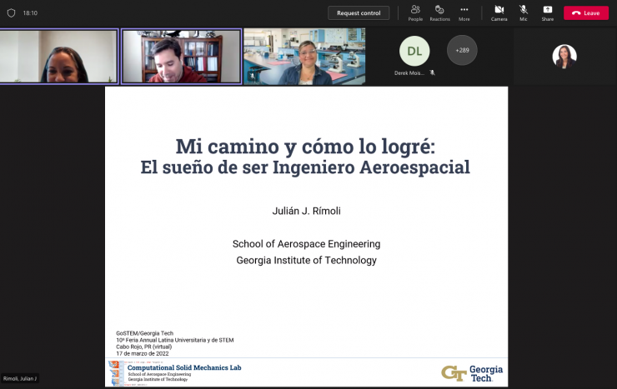Image resolution: width=617 pixels, height=389 pixels.
Task: Click the shield meeting security icon
Action: (x=11, y=13)
